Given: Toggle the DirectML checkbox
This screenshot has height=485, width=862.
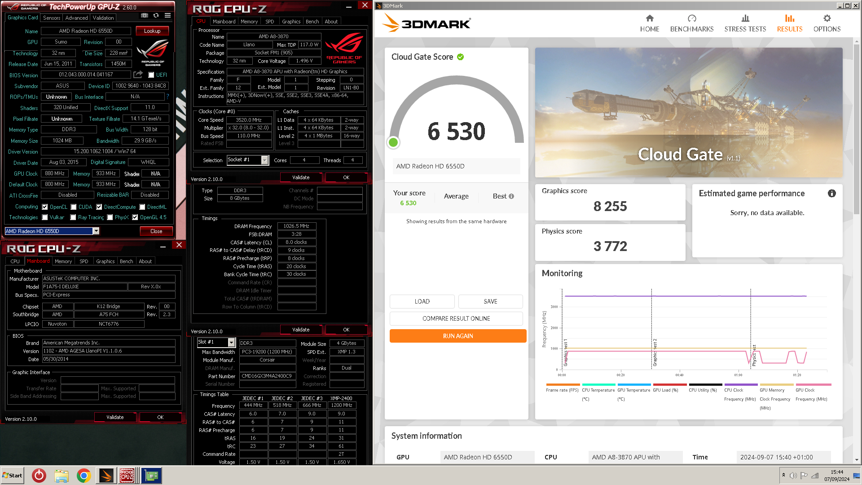Looking at the screenshot, I should (x=142, y=207).
